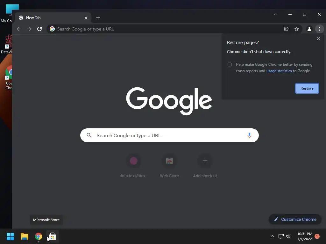Bookmark this tab with the star icon
Image resolution: width=326 pixels, height=244 pixels.
[297, 29]
